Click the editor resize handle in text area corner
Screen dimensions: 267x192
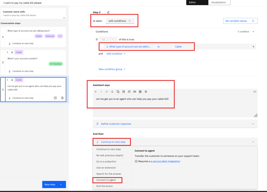(255, 115)
